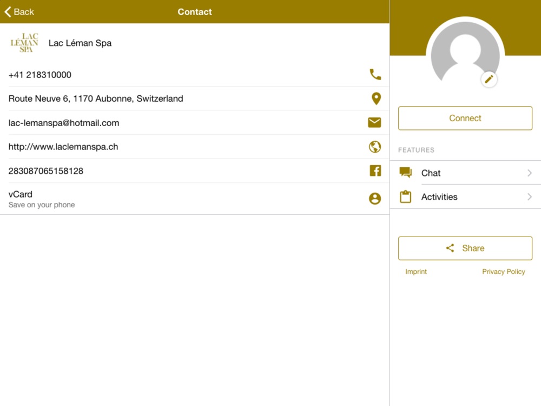Open the Privacy Policy link
The image size is (541, 406).
503,272
